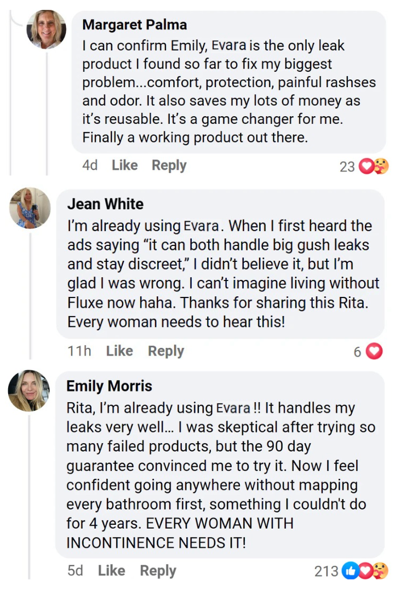Like Margaret Palma's comment
Viewport: 401px width, 596px height.
tap(124, 165)
